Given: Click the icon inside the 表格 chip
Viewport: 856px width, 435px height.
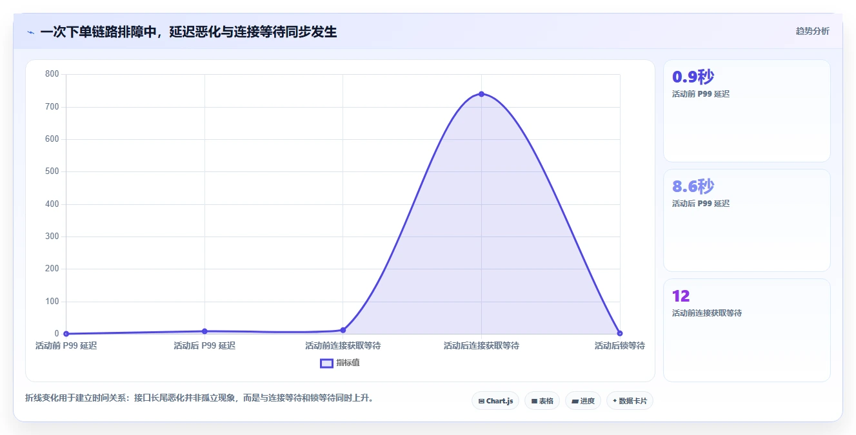Looking at the screenshot, I should [x=534, y=401].
